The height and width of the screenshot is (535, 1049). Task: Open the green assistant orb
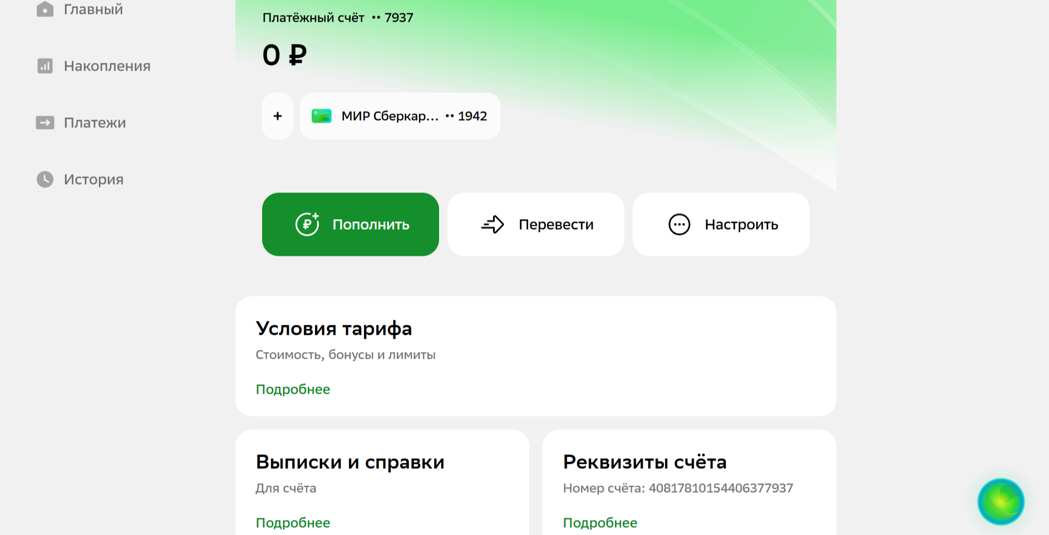click(1001, 502)
